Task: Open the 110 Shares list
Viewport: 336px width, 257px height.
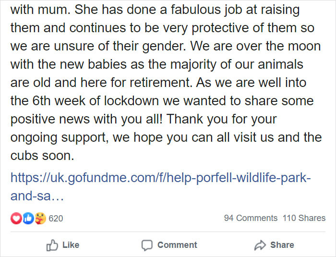Action: pyautogui.click(x=304, y=218)
